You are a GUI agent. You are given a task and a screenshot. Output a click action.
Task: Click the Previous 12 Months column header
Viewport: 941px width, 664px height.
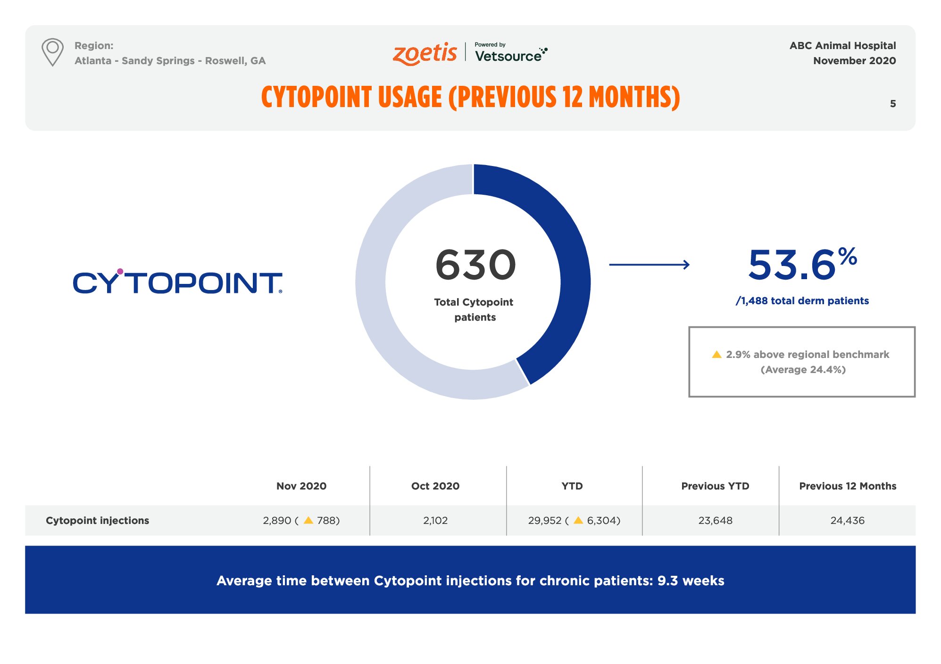click(847, 486)
